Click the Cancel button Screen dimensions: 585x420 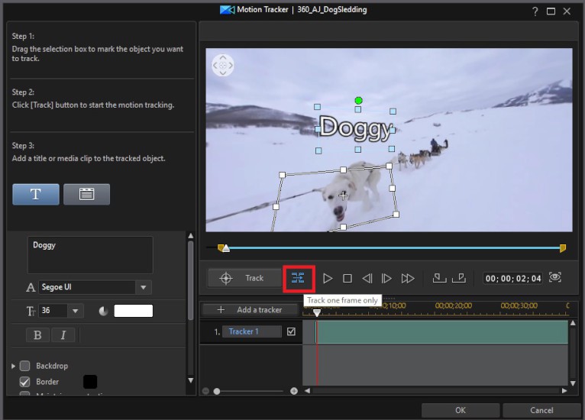pos(541,410)
